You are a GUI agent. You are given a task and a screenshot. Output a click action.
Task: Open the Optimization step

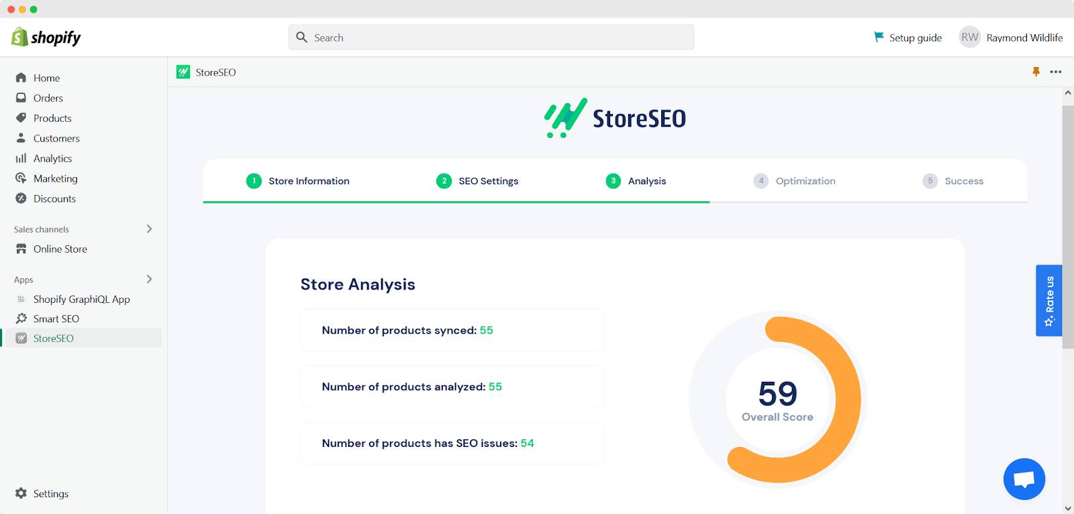coord(795,181)
